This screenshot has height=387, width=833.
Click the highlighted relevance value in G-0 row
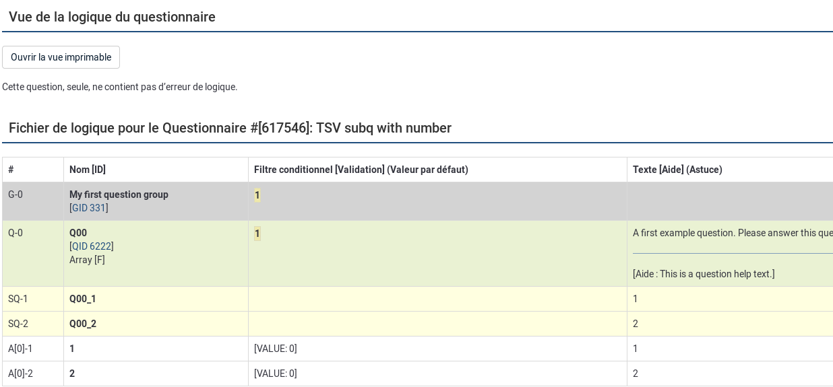click(x=257, y=195)
